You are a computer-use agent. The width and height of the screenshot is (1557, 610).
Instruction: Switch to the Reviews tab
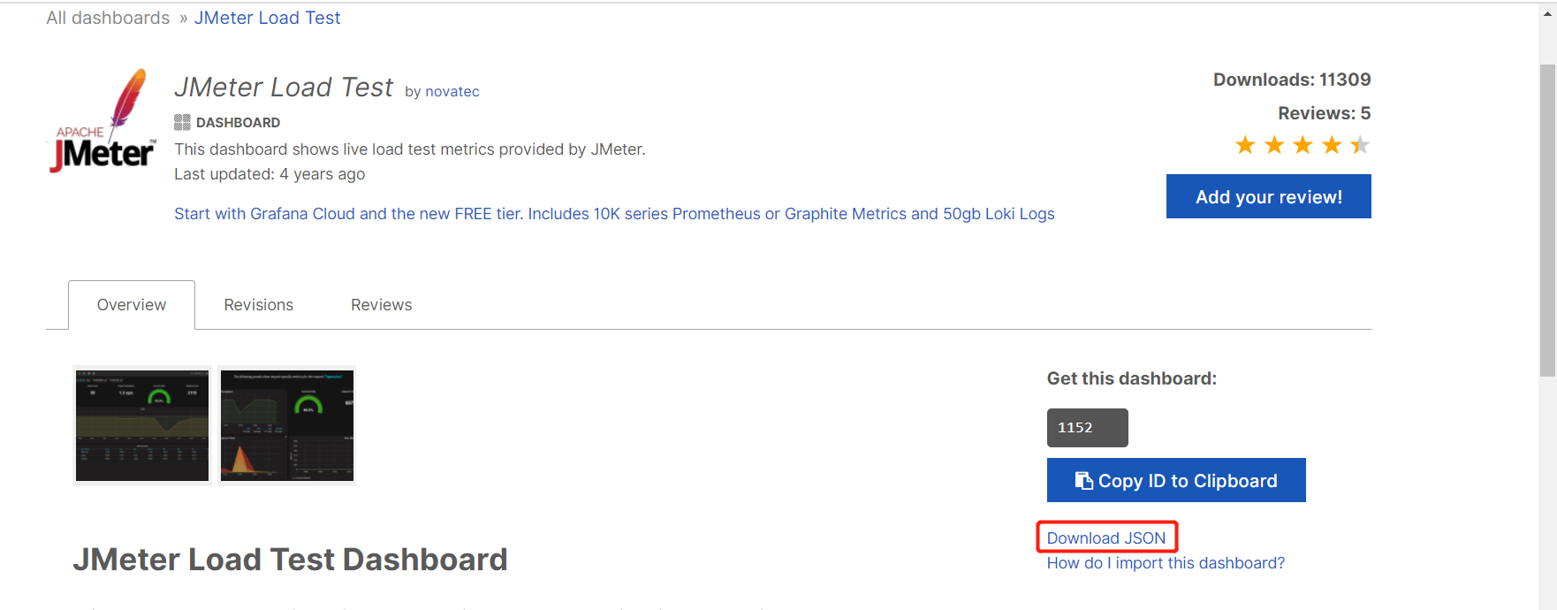pyautogui.click(x=382, y=305)
